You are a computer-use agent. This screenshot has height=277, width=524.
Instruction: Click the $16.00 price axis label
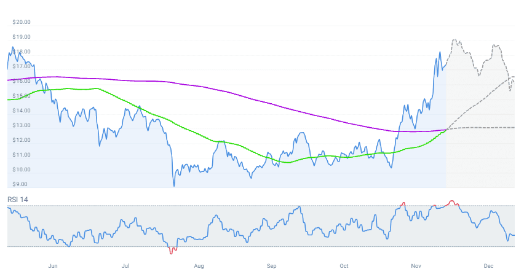pos(22,81)
